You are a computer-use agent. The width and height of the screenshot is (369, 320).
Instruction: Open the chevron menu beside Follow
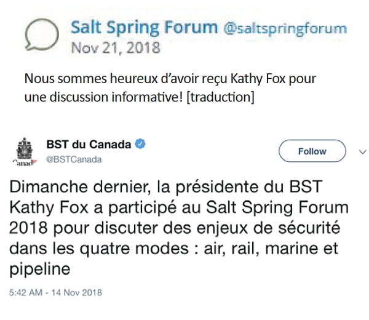pyautogui.click(x=362, y=151)
